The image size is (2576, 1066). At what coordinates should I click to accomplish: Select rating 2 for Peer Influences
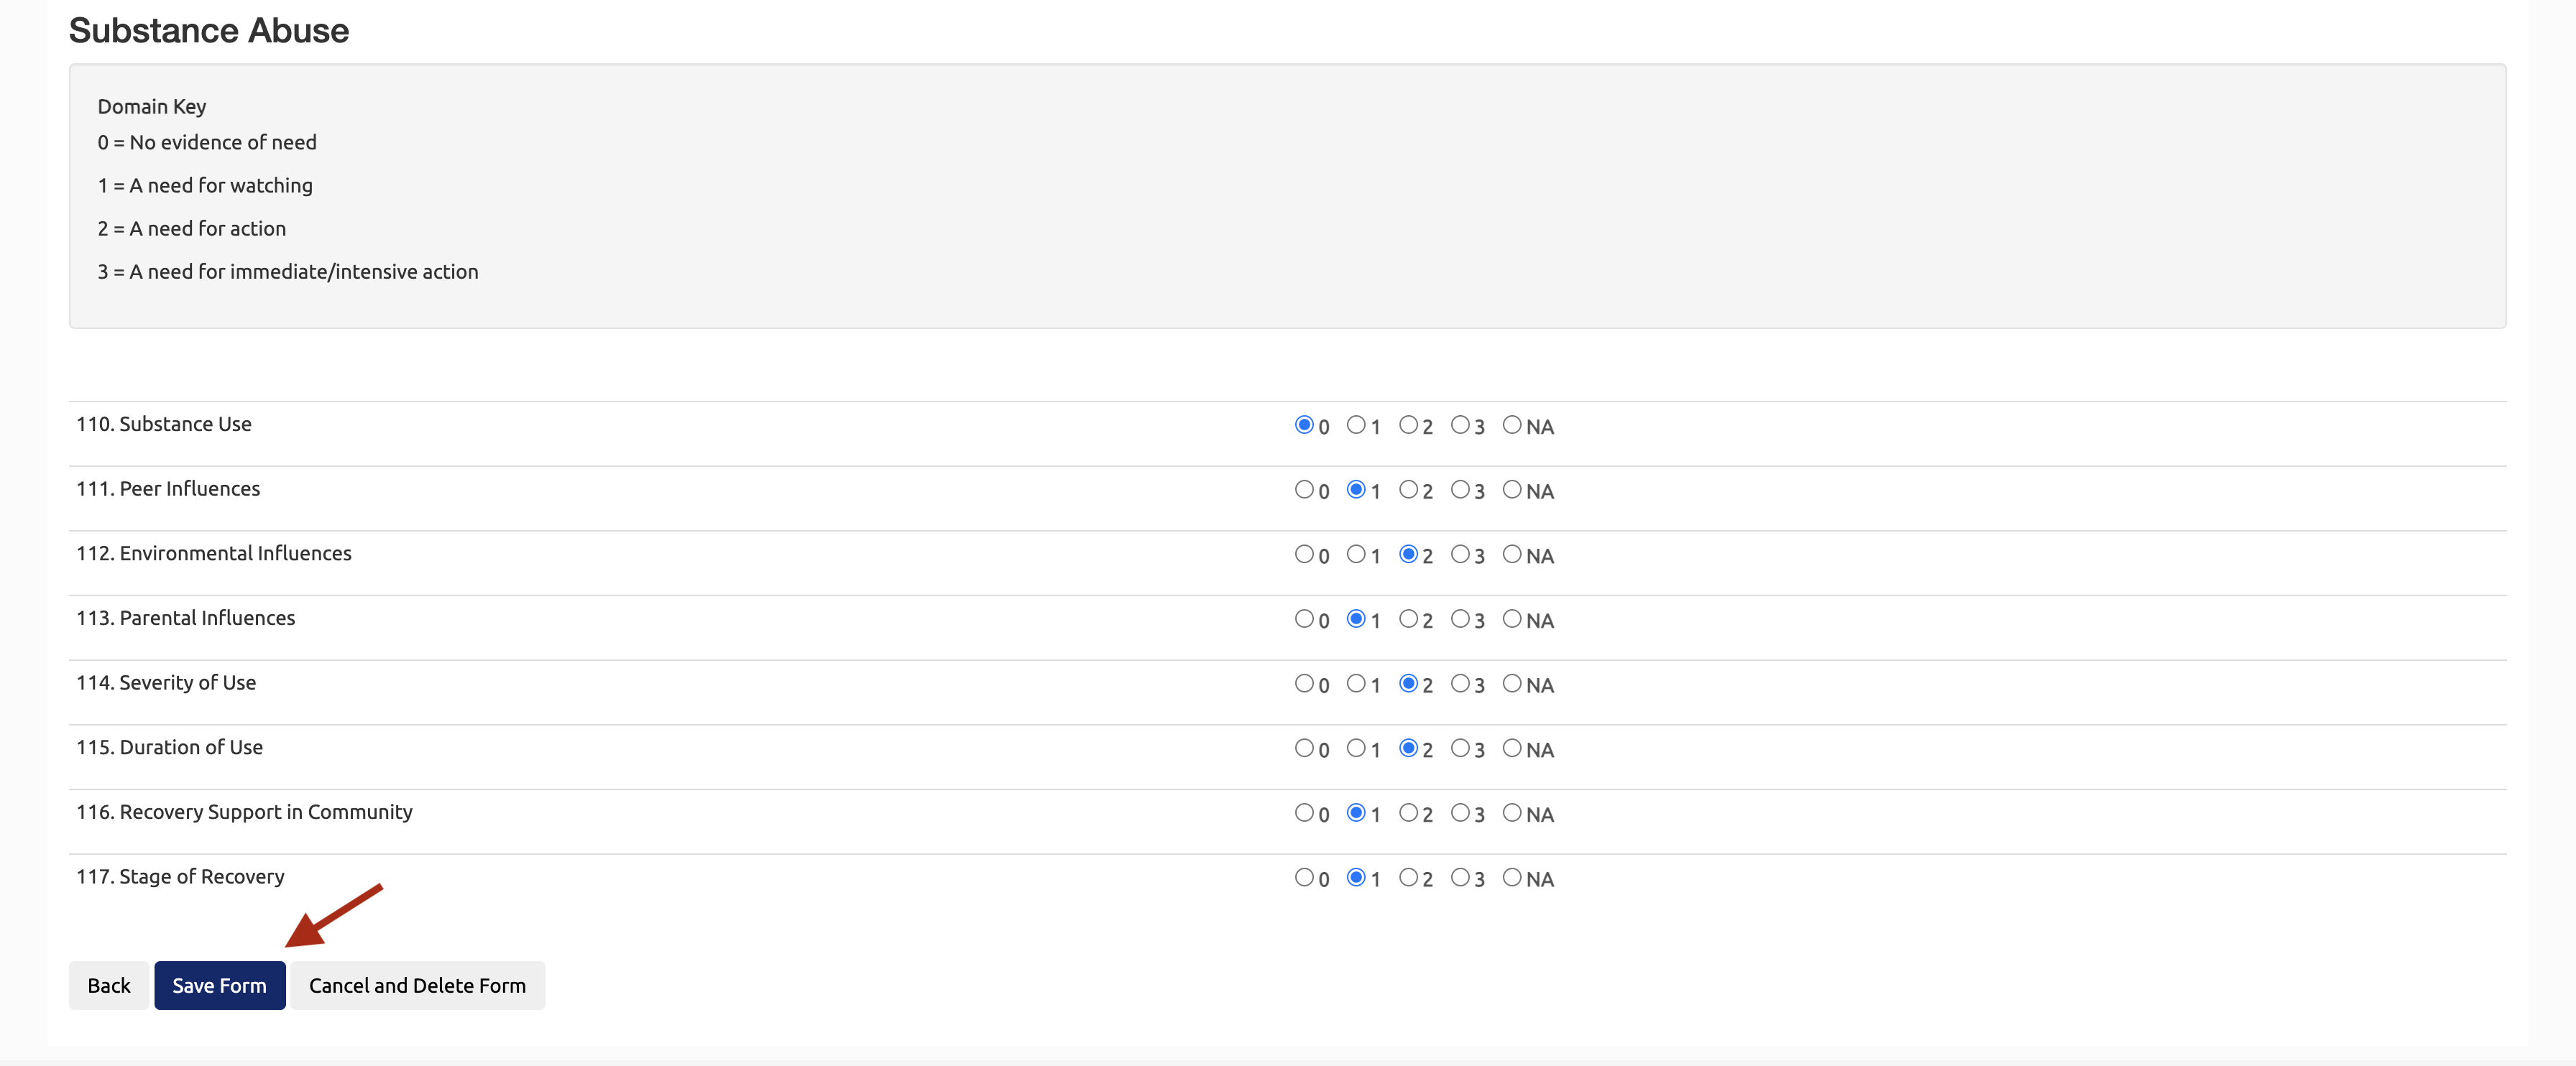[1408, 489]
